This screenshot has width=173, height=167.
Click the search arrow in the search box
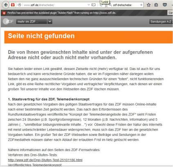[141, 5]
